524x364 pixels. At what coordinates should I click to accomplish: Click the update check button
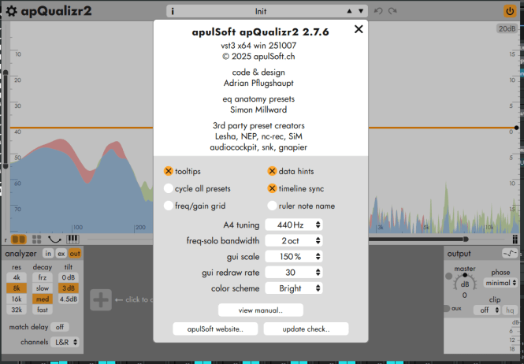306,329
